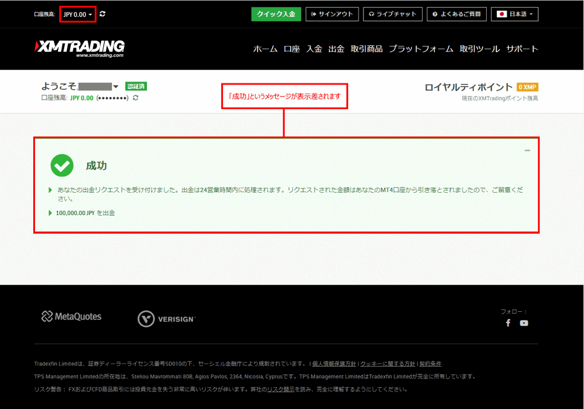Image resolution: width=584 pixels, height=409 pixels.
Task: Click the 0 XMP loyalty points badge
Action: tap(527, 87)
